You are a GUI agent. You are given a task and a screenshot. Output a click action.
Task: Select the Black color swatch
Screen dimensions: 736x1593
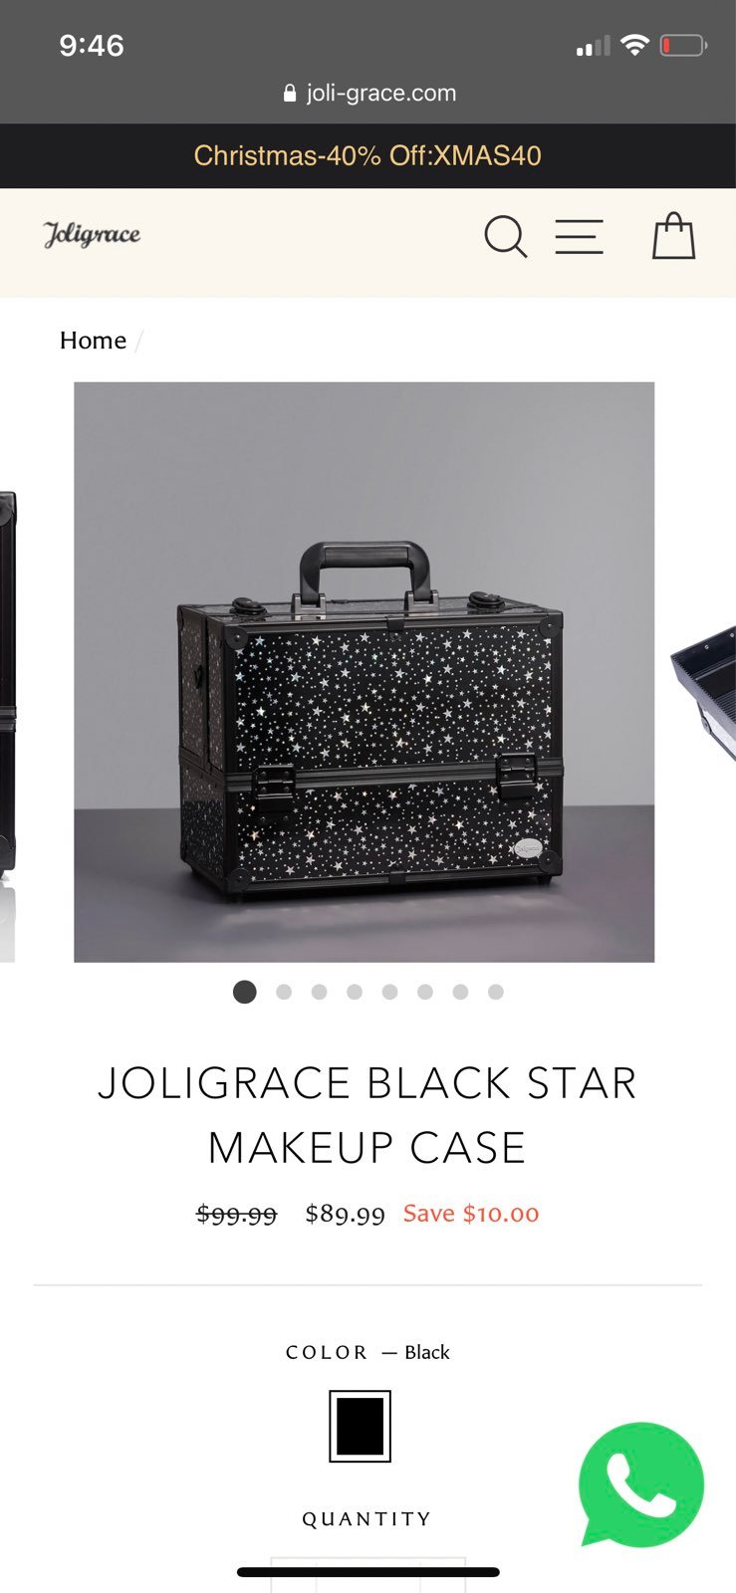[360, 1427]
